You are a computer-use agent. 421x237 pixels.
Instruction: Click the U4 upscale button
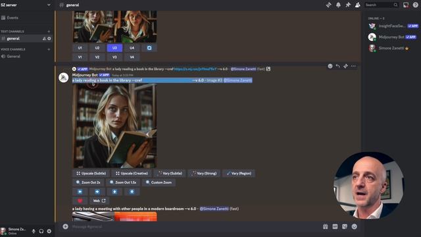pos(132,48)
